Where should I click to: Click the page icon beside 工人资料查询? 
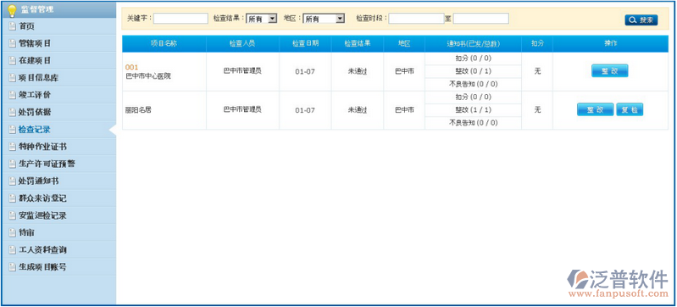12,250
